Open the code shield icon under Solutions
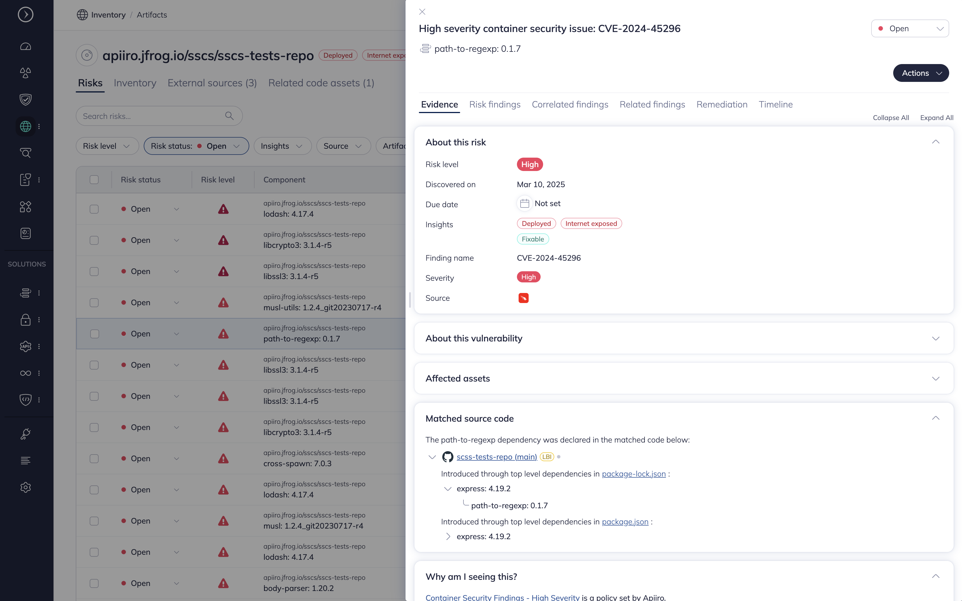 [x=25, y=400]
